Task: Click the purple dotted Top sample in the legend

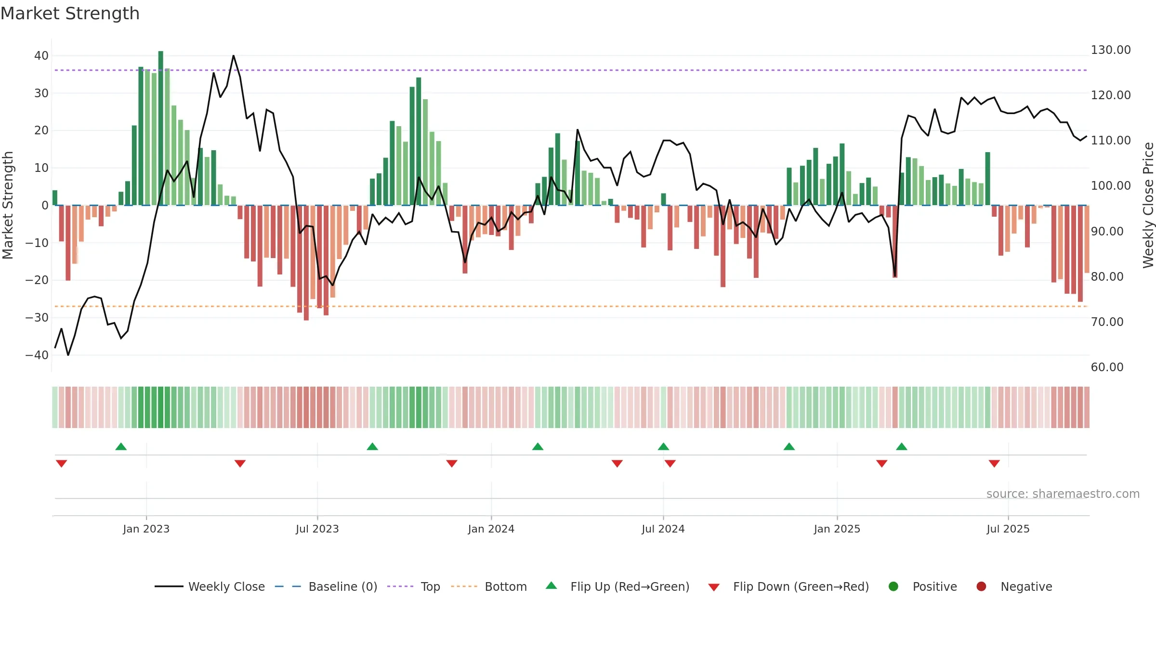Action: point(400,586)
